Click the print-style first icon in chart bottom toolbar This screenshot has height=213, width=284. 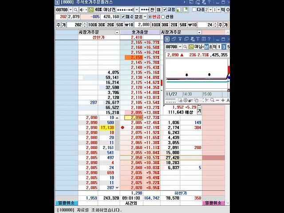point(180,100)
